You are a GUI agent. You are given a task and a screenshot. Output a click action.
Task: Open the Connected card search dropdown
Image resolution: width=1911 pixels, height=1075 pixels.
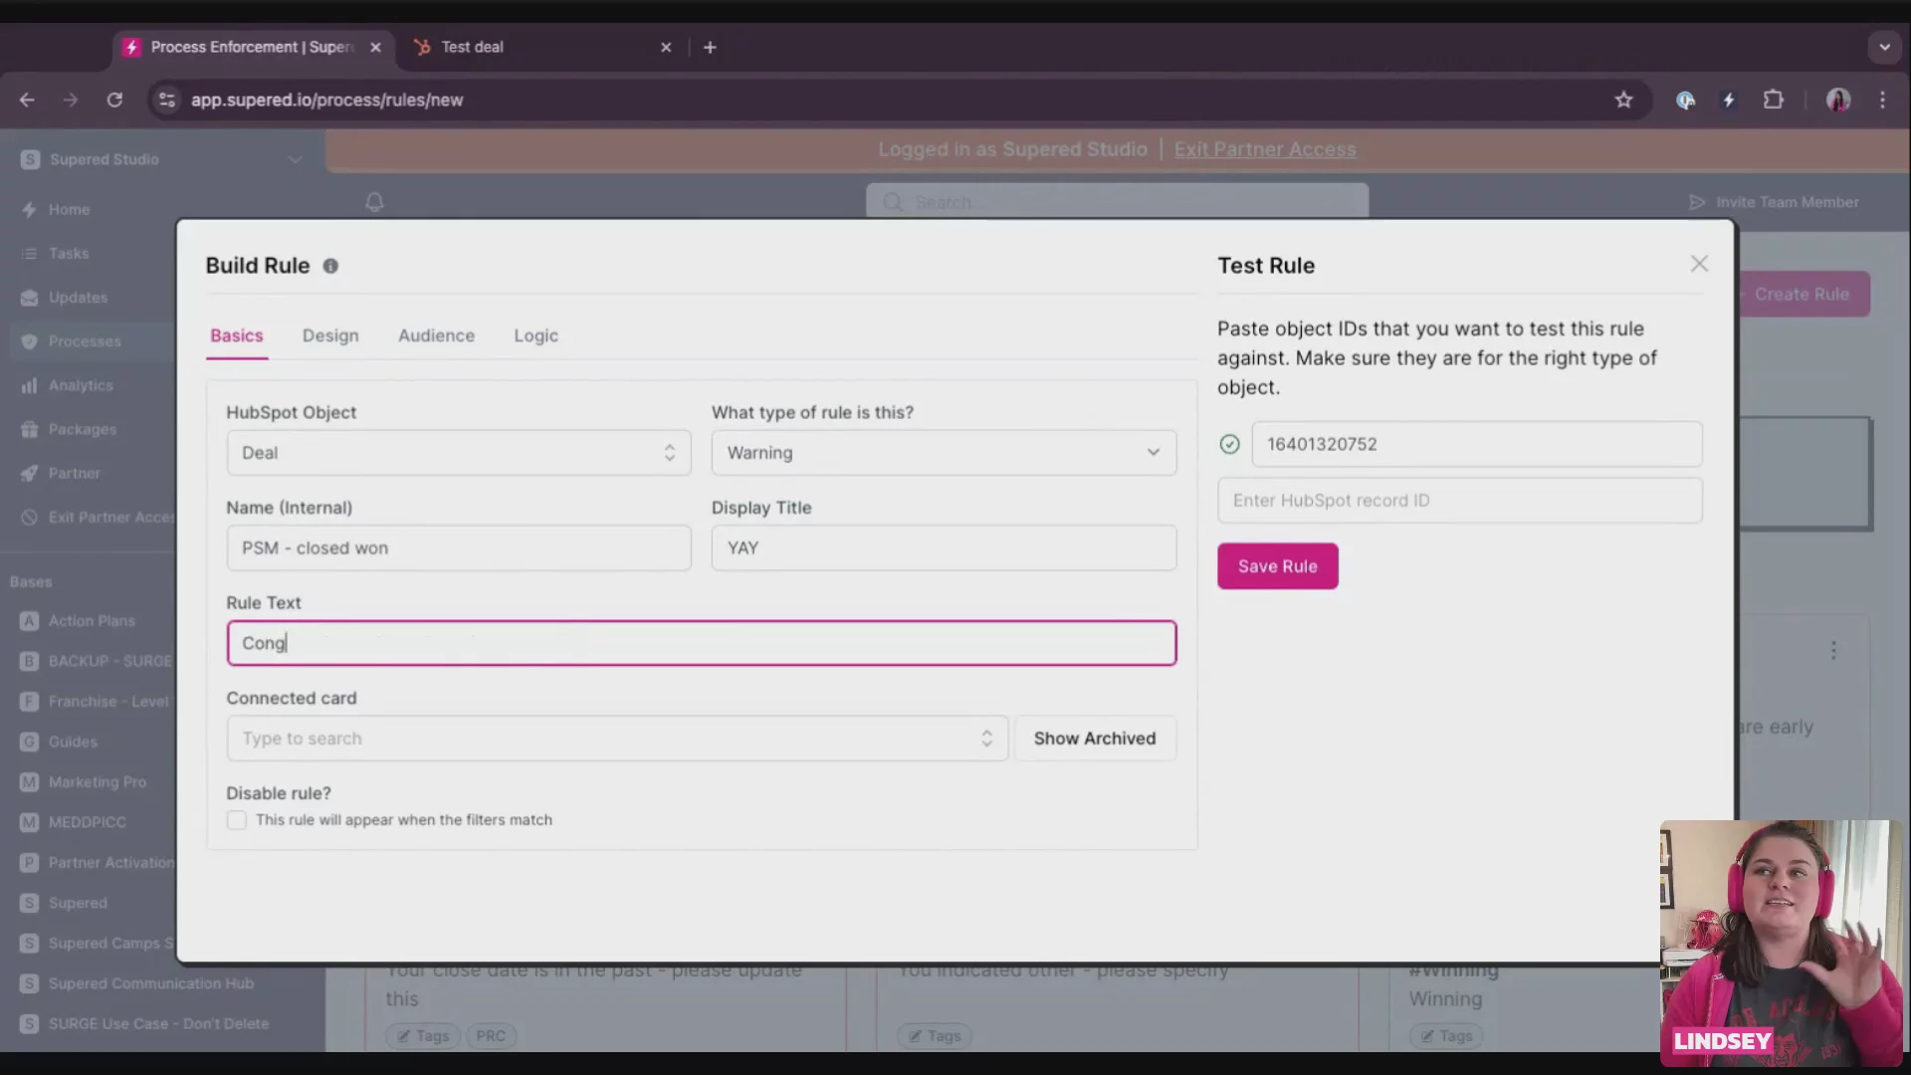(x=617, y=739)
